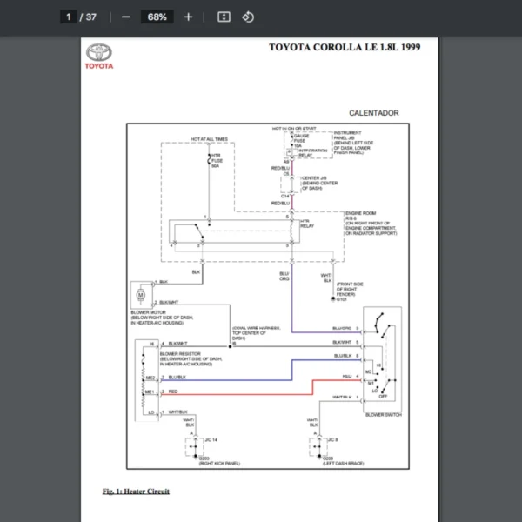Image resolution: width=522 pixels, height=522 pixels.
Task: Click the CALENTADOR heading
Action: click(x=374, y=113)
